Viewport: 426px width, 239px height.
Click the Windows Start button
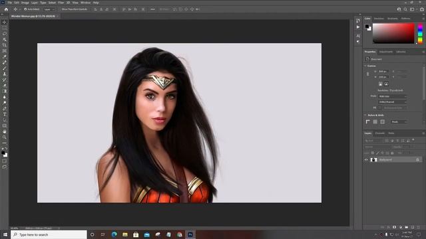(x=5, y=234)
